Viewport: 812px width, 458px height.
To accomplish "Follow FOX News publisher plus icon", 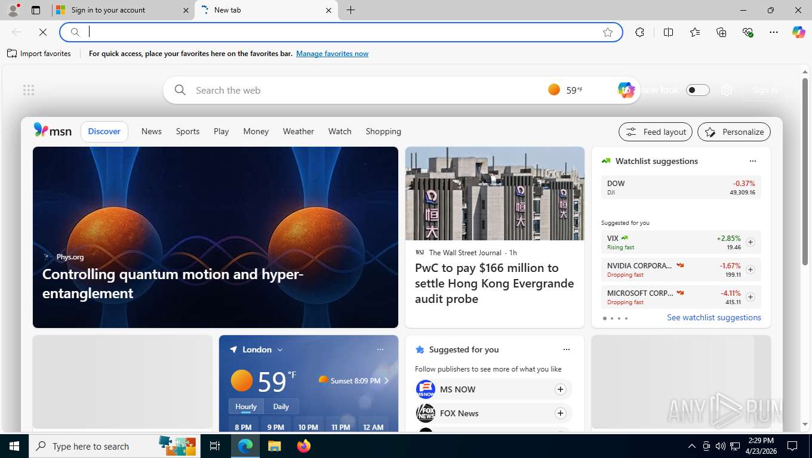I will tap(560, 413).
